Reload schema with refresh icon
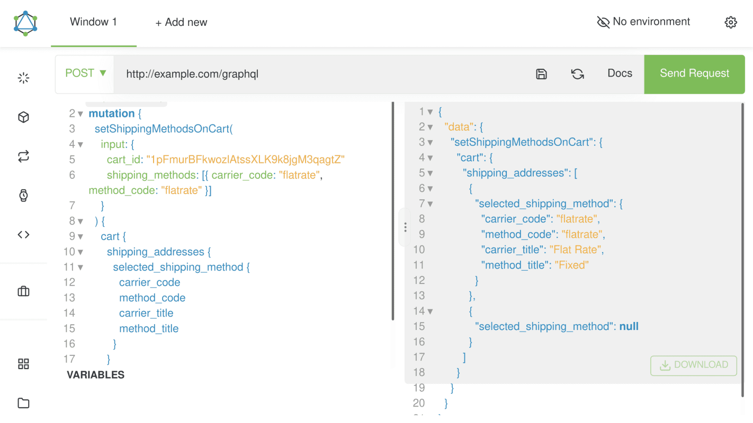This screenshot has height=423, width=753. pos(578,74)
